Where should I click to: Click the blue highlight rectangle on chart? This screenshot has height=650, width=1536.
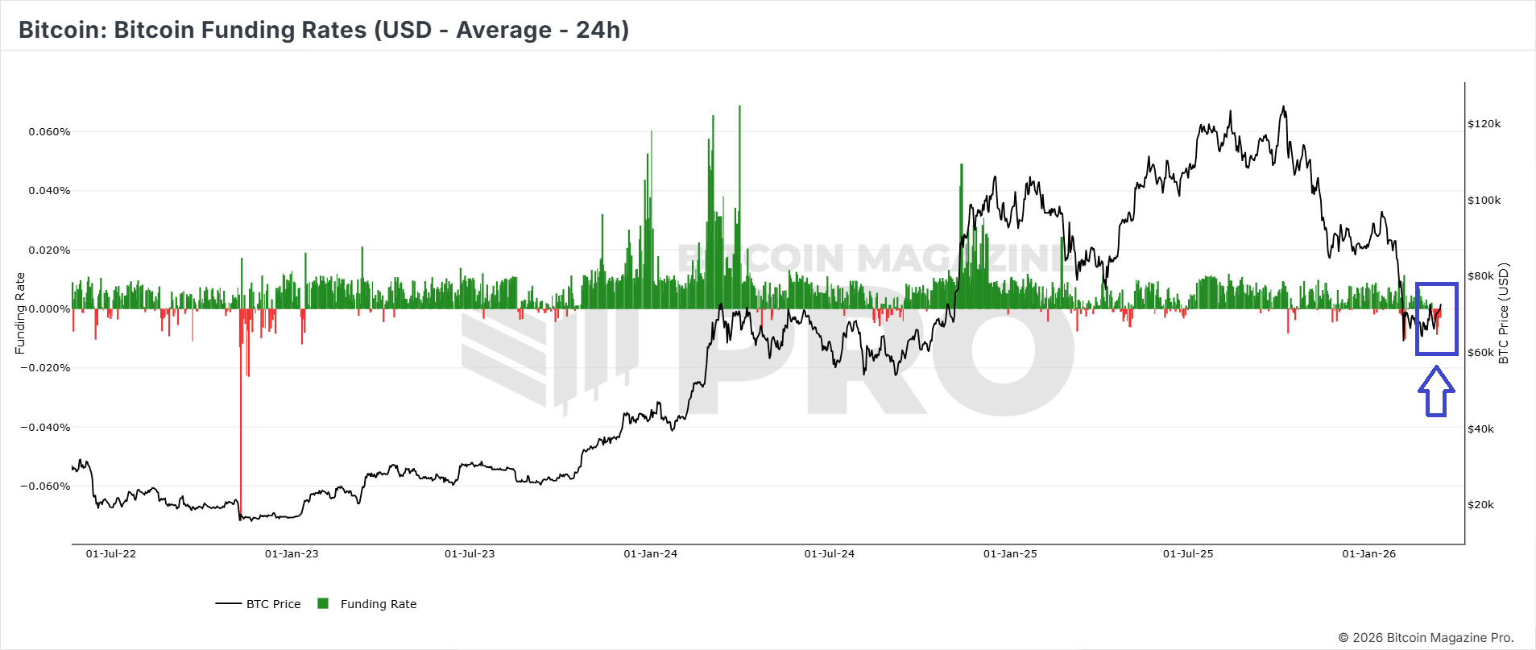1437,318
